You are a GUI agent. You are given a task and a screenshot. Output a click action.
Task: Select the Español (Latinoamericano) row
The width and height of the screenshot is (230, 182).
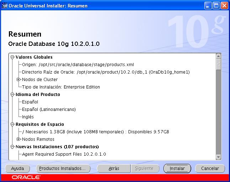pos(49,109)
